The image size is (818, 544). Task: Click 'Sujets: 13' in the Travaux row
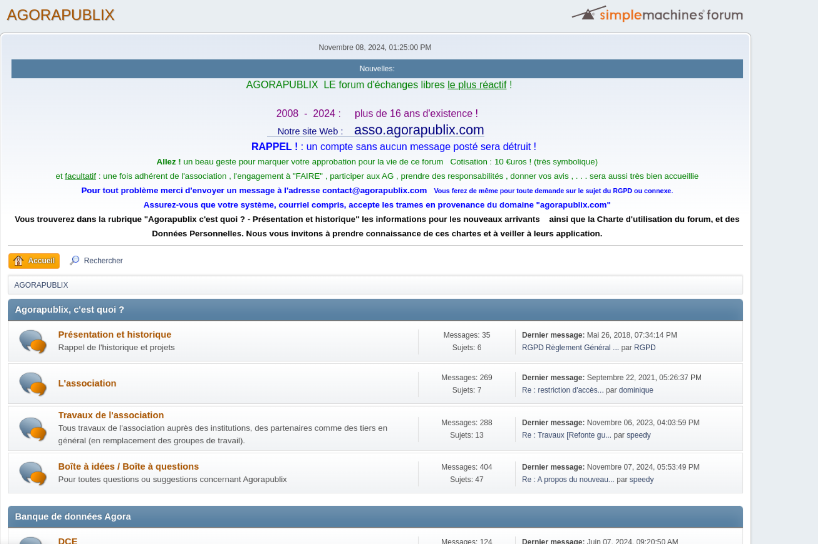click(467, 435)
